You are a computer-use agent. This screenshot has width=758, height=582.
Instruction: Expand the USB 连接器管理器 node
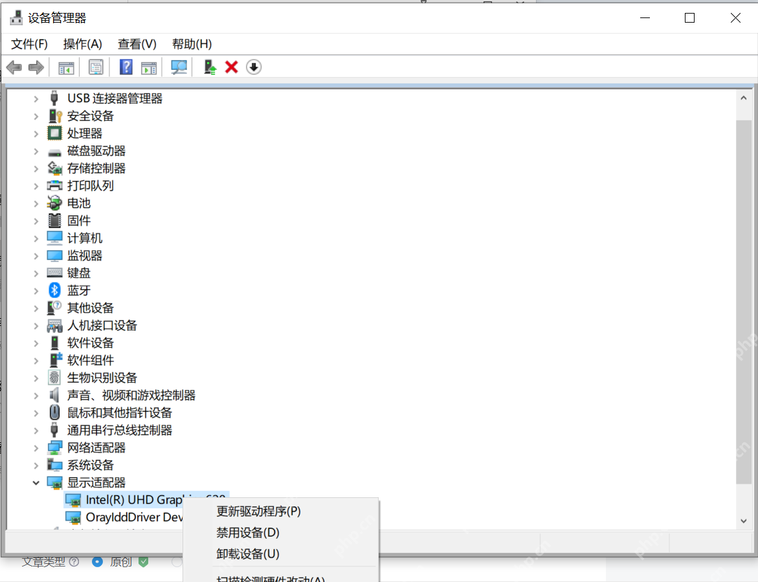click(36, 98)
